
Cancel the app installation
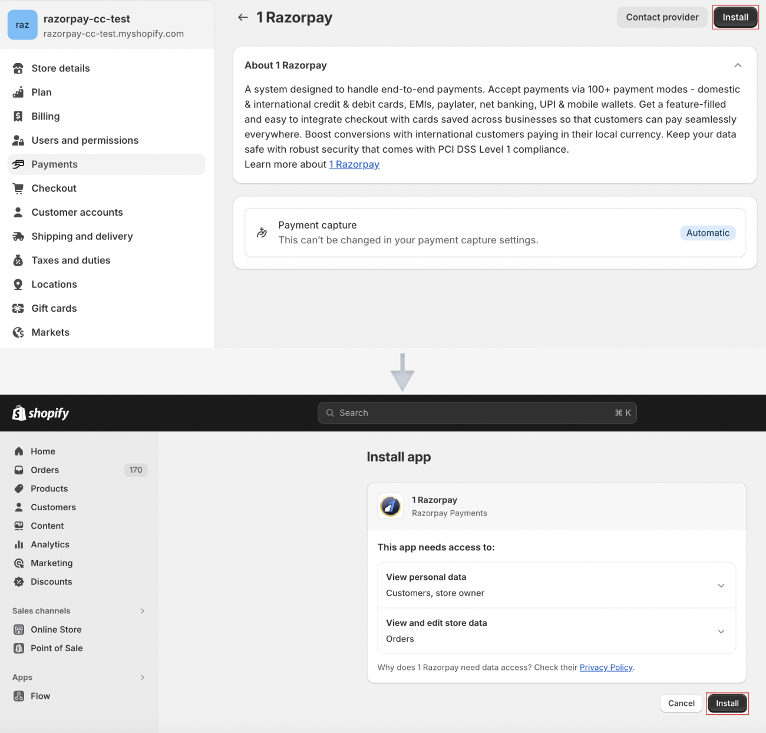pos(681,704)
